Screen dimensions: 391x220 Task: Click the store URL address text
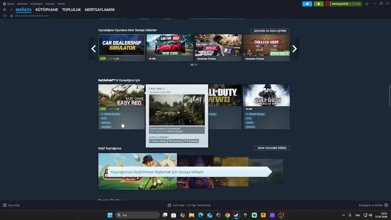31,16
